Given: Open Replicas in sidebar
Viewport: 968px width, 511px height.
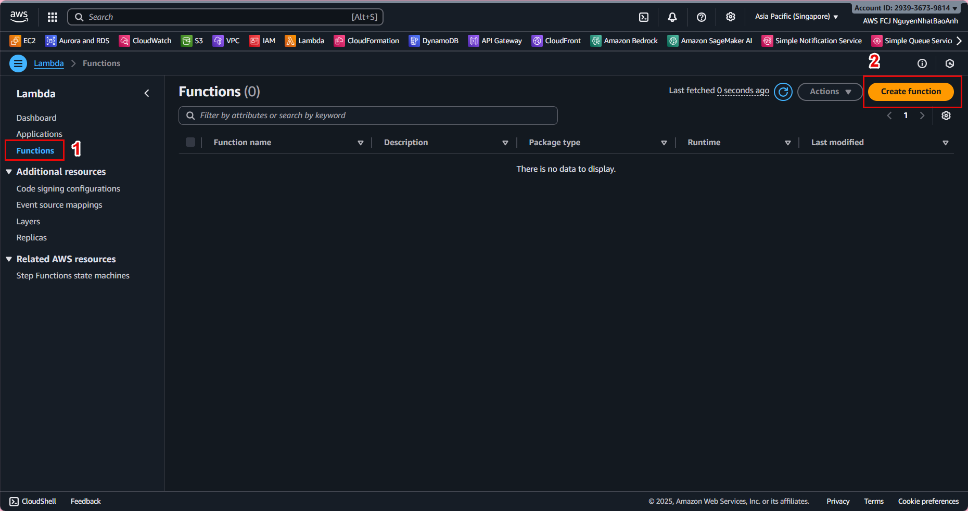Looking at the screenshot, I should tap(32, 238).
